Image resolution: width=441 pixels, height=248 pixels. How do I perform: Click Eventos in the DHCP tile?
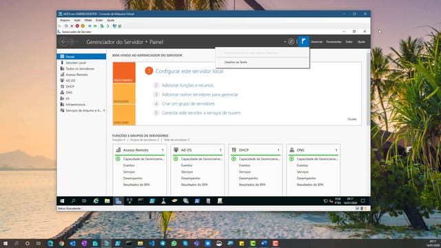point(245,165)
